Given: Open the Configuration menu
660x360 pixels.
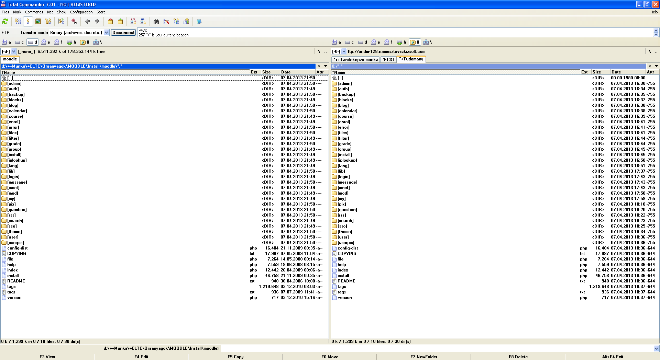Looking at the screenshot, I should (81, 12).
